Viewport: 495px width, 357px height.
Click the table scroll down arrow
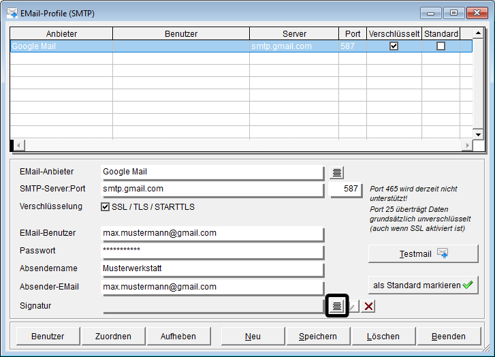point(478,135)
